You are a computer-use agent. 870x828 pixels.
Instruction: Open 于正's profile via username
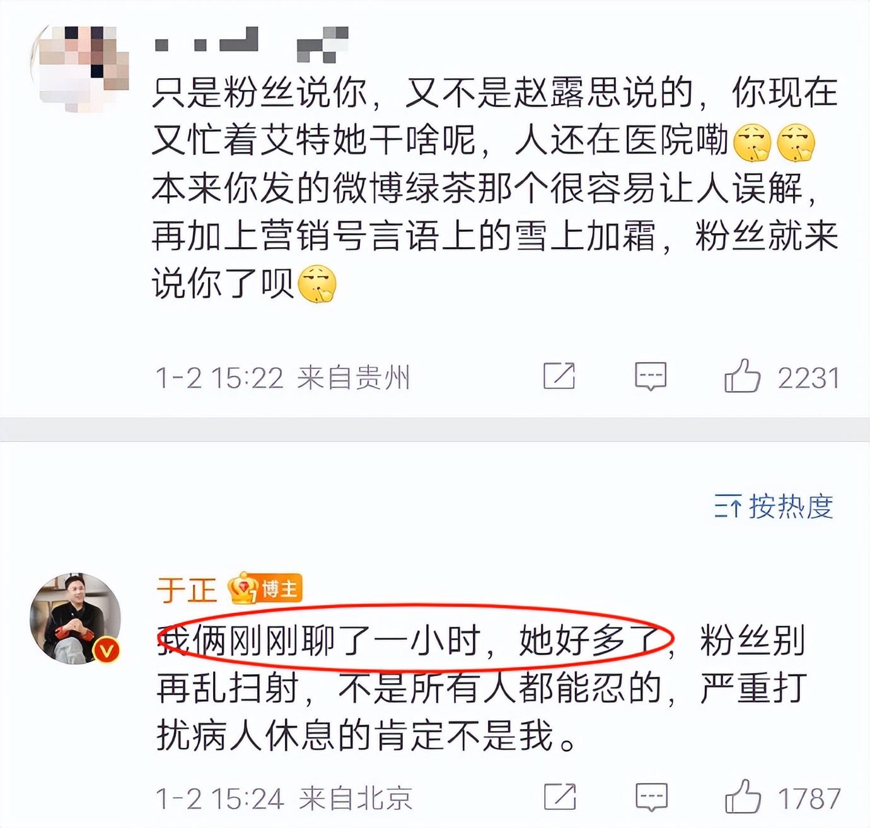187,590
